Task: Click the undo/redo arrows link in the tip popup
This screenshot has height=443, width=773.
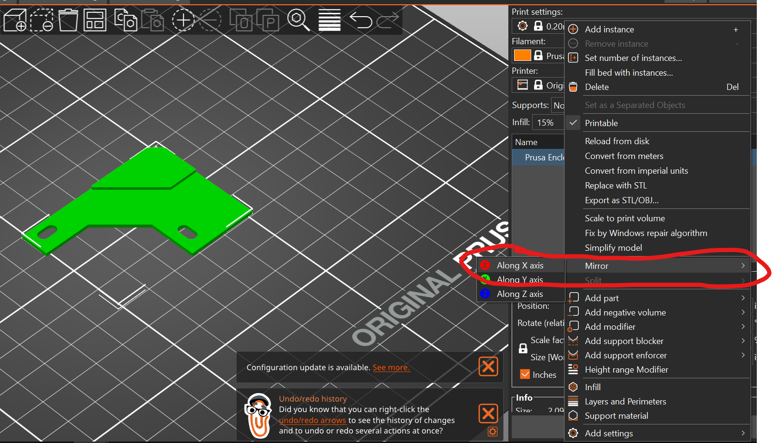Action: (313, 420)
